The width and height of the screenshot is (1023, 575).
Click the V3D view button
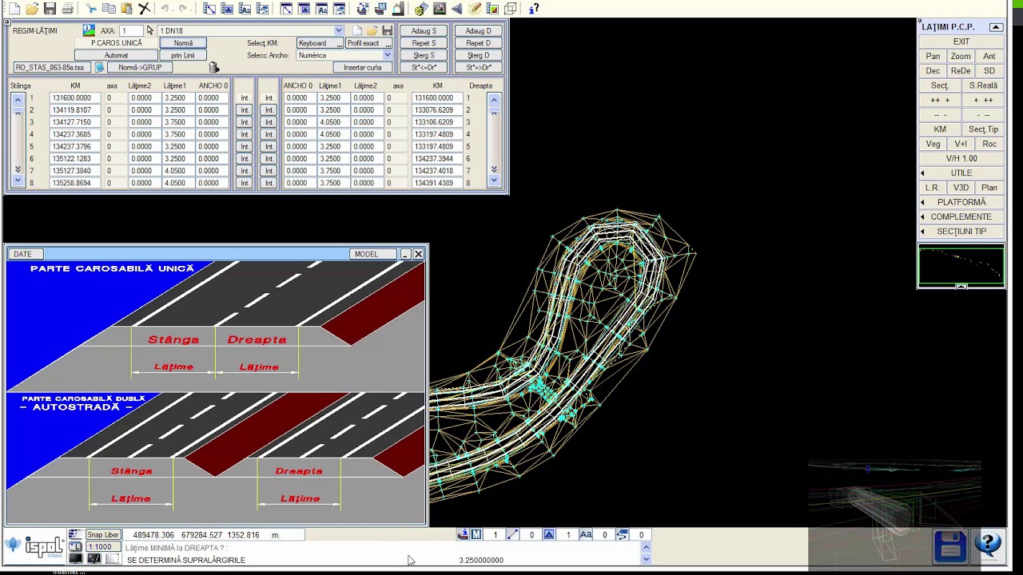[x=961, y=188]
